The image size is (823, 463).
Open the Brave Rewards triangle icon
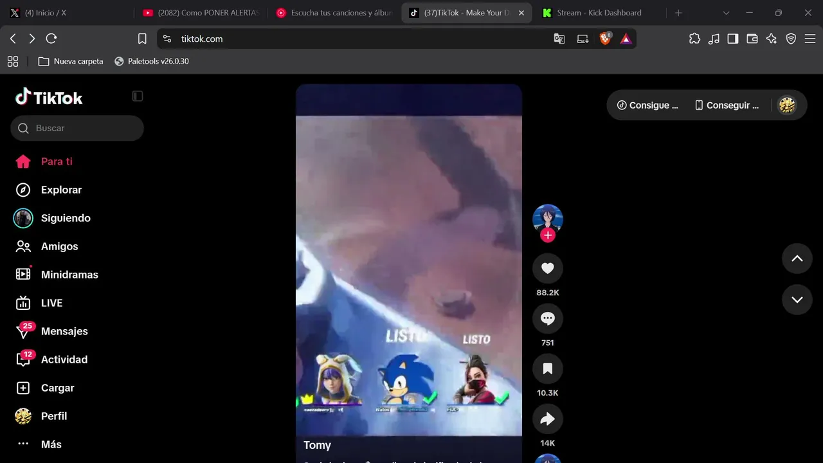tap(626, 39)
